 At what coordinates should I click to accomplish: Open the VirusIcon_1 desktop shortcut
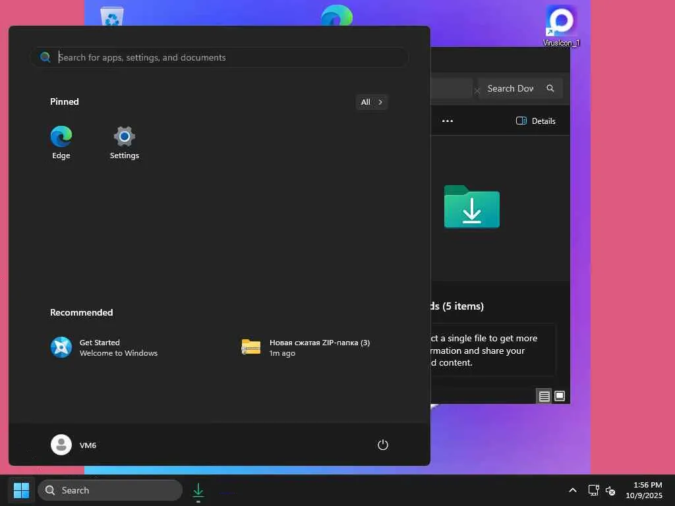click(561, 25)
